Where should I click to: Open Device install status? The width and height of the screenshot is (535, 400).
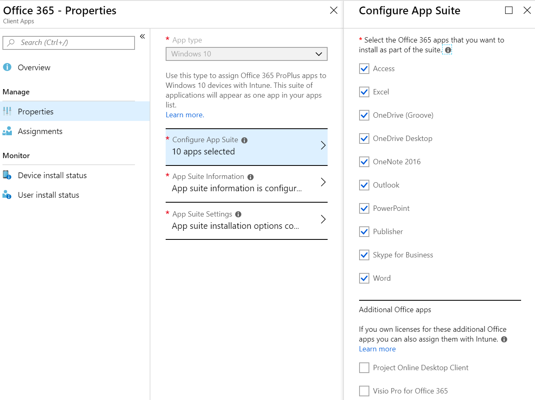click(x=52, y=175)
